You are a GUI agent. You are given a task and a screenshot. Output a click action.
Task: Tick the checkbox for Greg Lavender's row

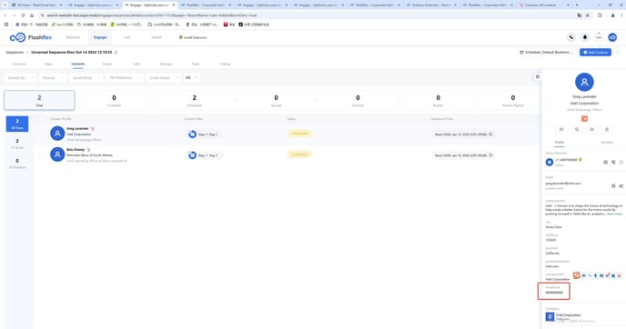click(41, 134)
